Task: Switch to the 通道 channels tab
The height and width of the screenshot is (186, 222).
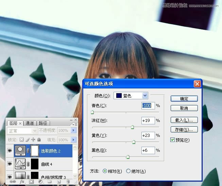Action: pos(30,123)
